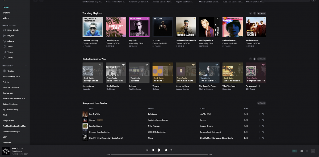View all Suggested New Tracks
The image size is (319, 157).
point(262,103)
